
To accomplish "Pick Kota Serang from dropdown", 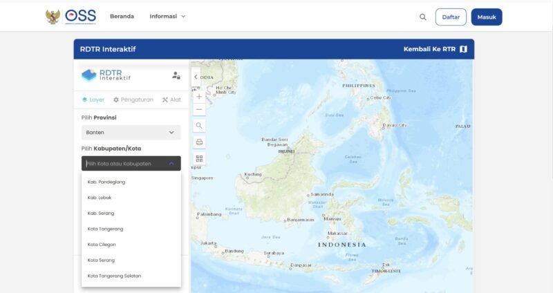I will [131, 261].
